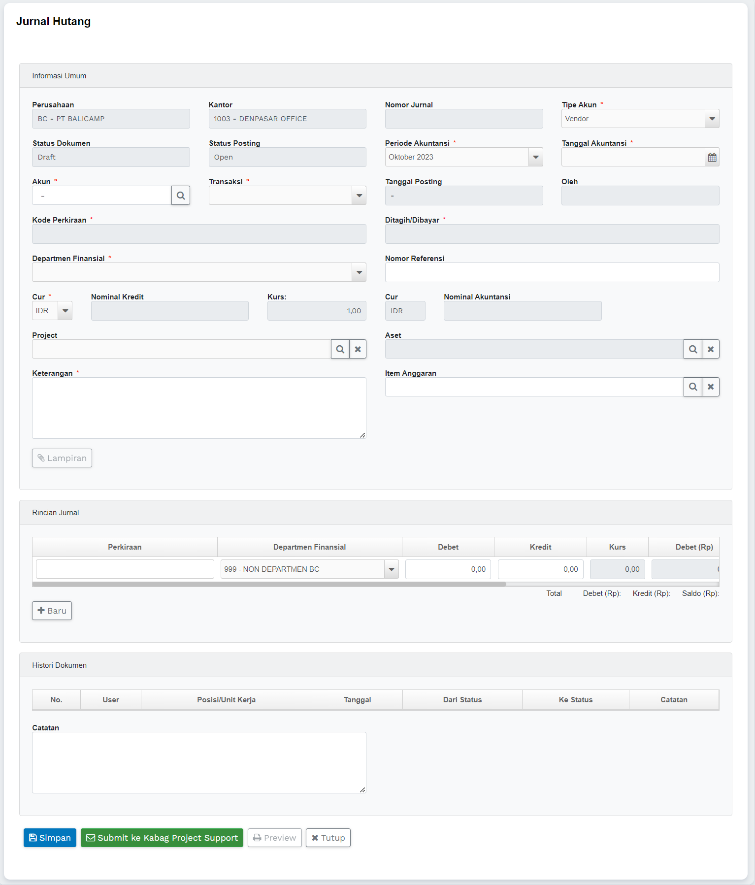Change the Cur currency dropdown from IDR
The image size is (755, 885).
tap(65, 311)
